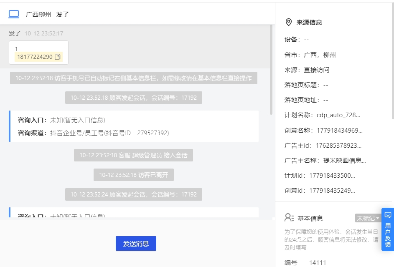Viewport: 394px width, 267px height.
Task: Click the 省市: 广西, 柳州 field
Action: pos(310,55)
